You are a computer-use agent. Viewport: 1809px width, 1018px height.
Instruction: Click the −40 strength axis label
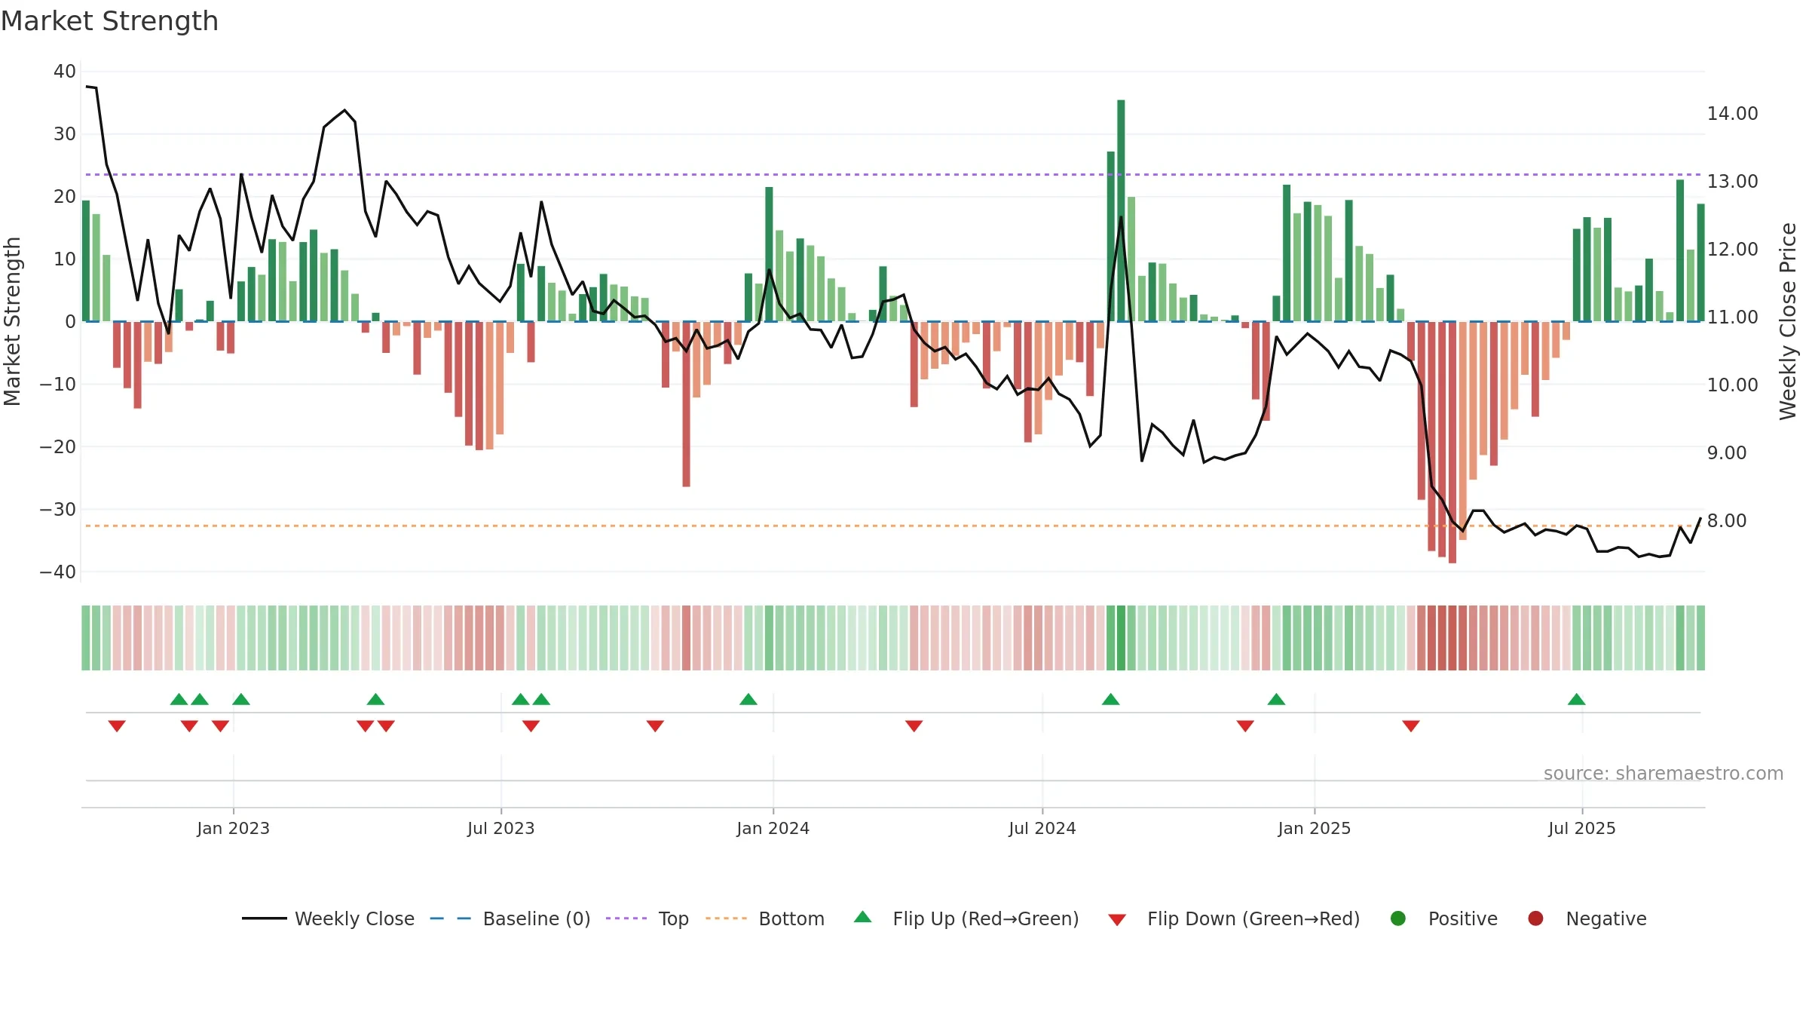58,572
